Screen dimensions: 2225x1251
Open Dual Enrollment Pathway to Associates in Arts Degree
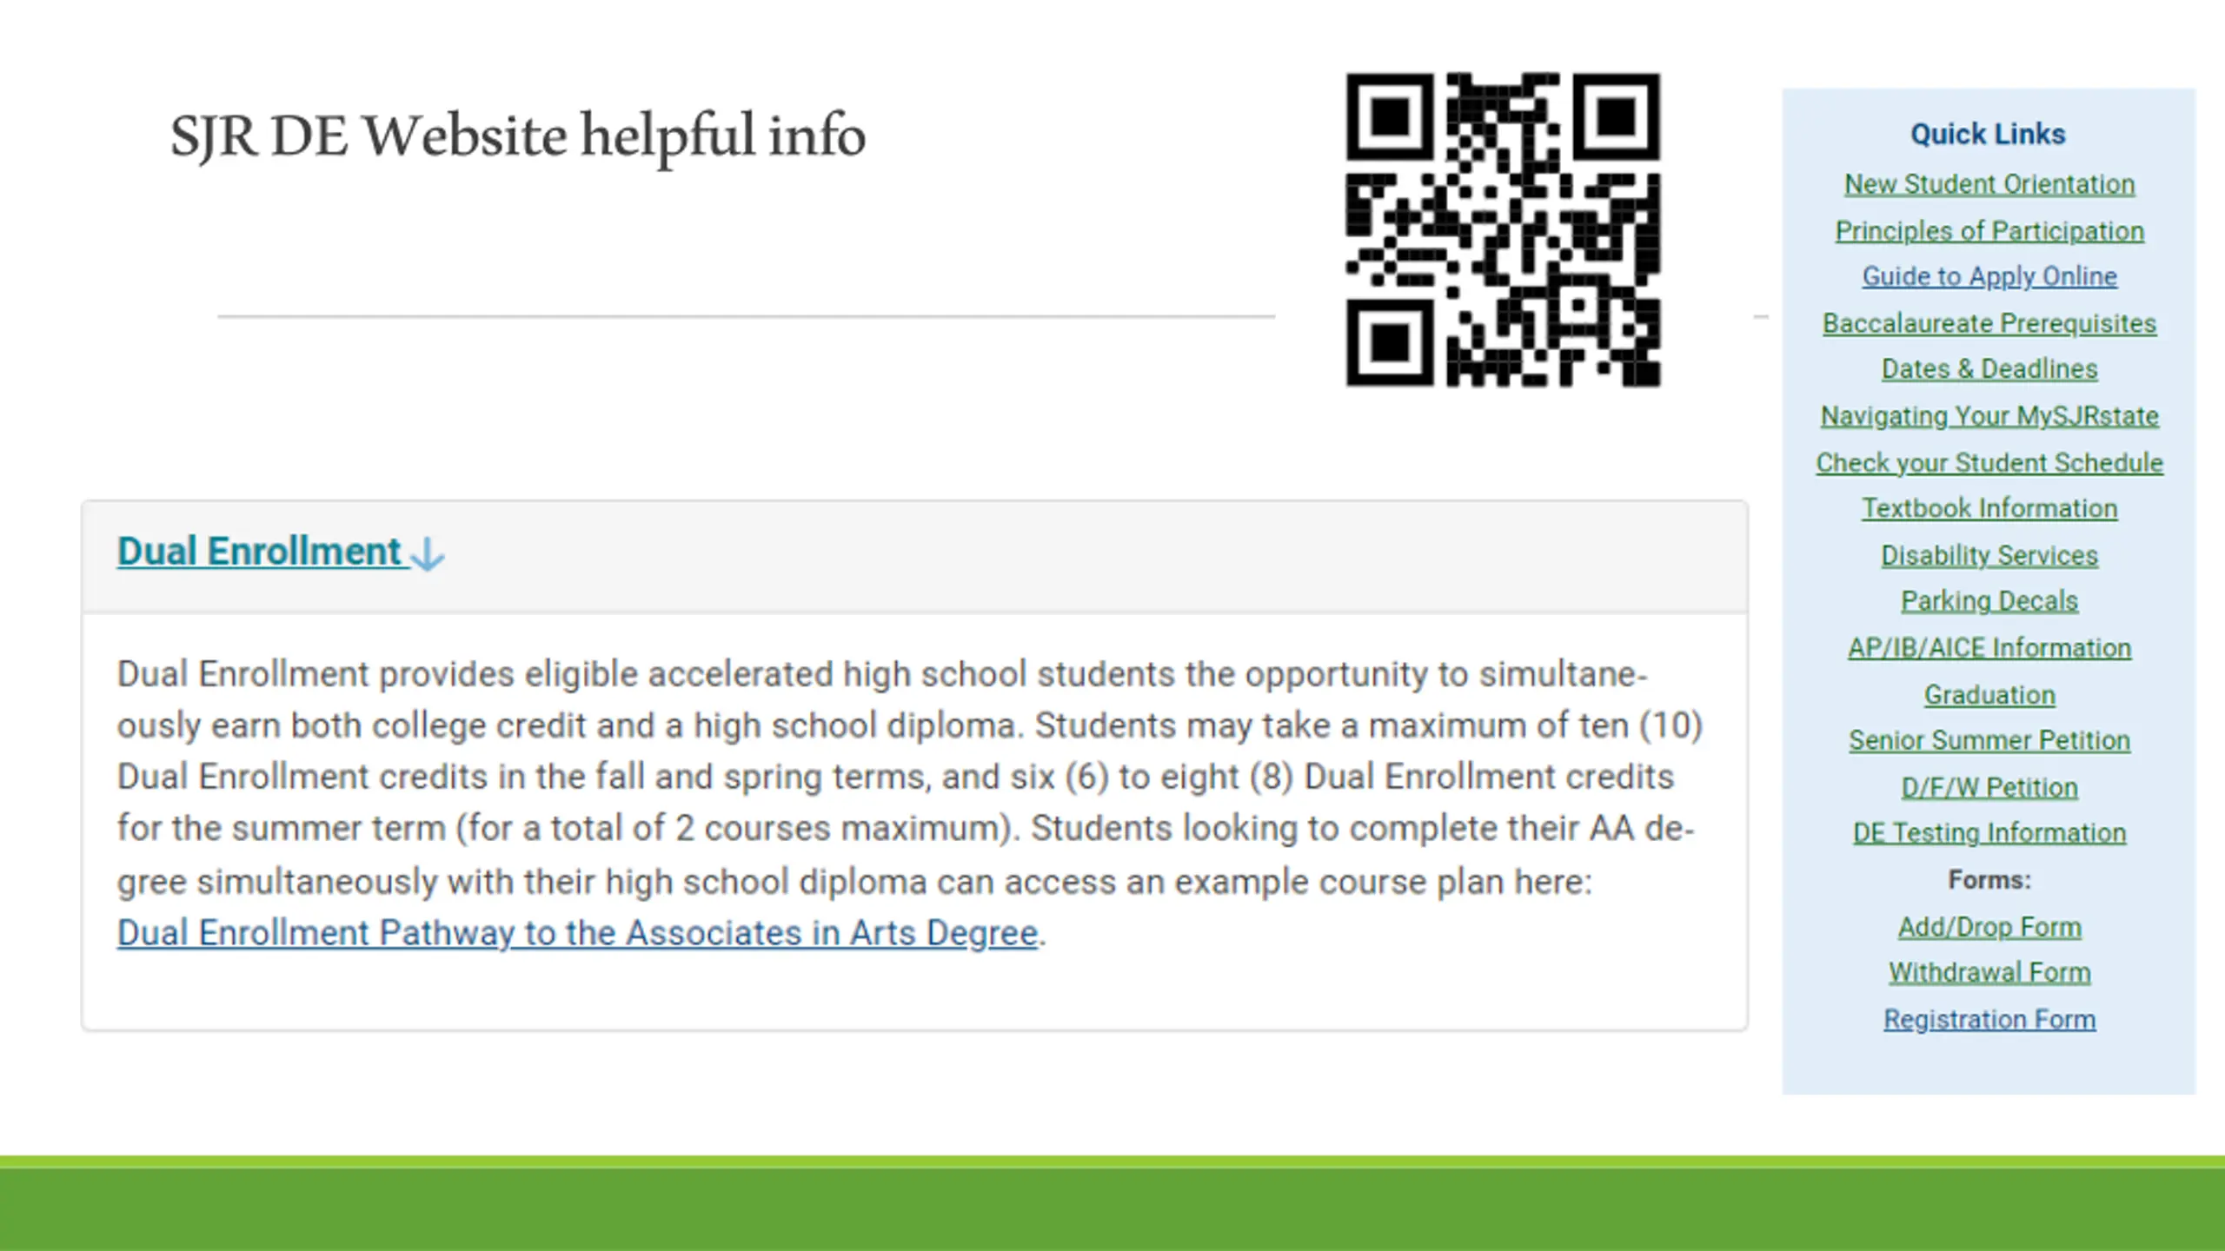[x=578, y=933]
